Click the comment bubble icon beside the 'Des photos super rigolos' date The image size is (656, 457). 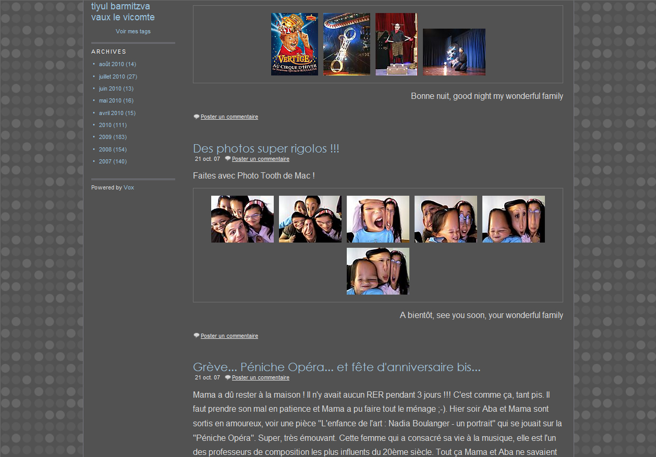coord(228,159)
